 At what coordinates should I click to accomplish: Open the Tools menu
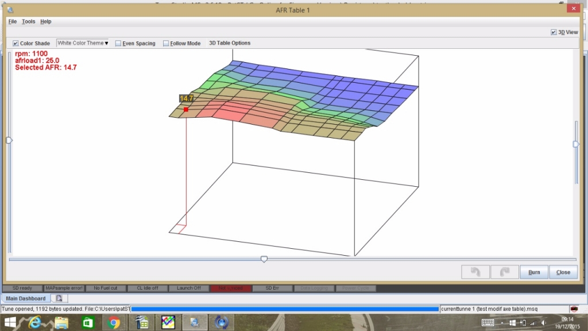pyautogui.click(x=28, y=21)
